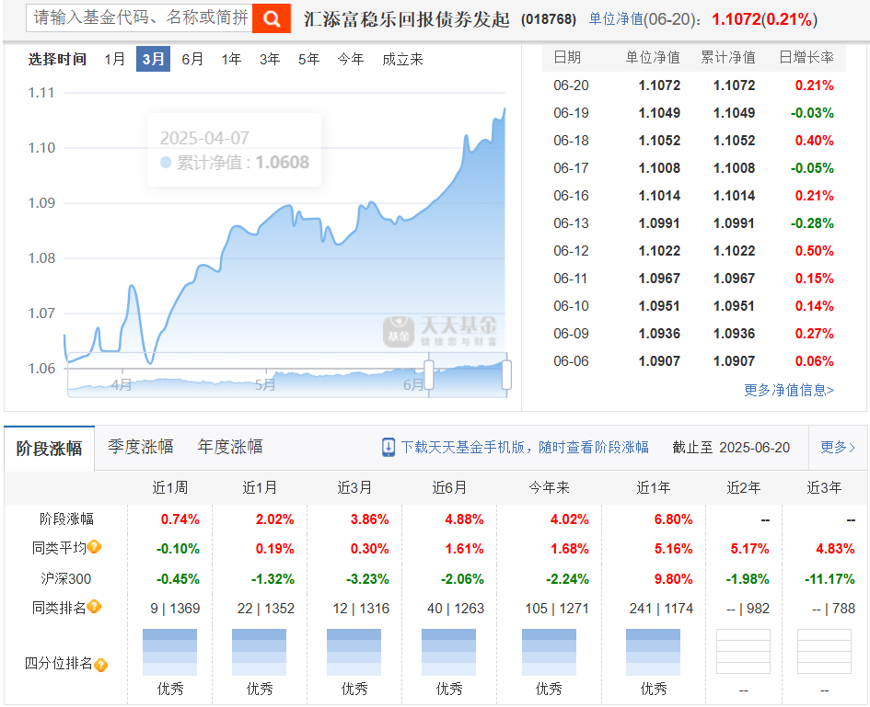Click the 06-13 growth rate -0.28%
This screenshot has height=707, width=870.
click(x=812, y=223)
